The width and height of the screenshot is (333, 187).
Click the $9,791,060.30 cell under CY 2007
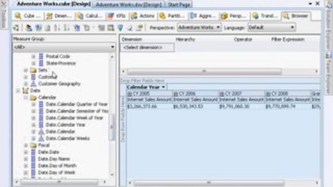241,106
